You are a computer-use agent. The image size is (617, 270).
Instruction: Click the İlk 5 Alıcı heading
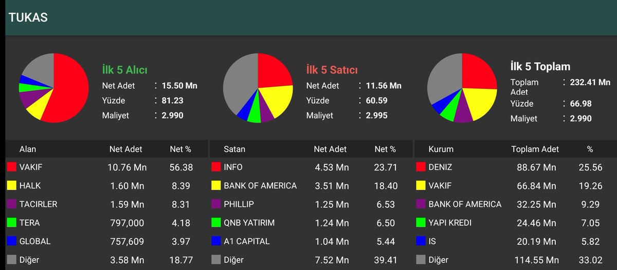coord(125,70)
